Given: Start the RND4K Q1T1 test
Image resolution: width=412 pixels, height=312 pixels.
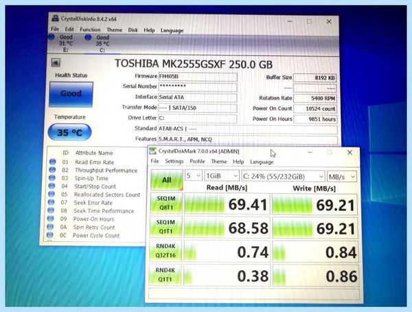Looking at the screenshot, I should click(x=165, y=275).
